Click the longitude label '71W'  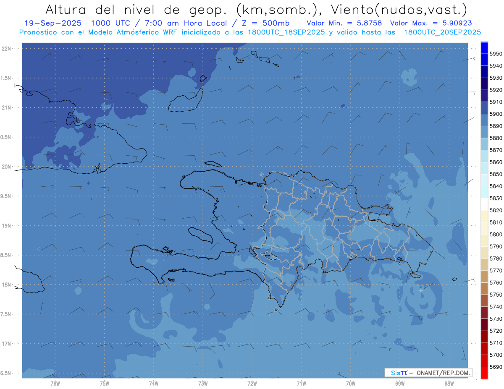pyautogui.click(x=301, y=383)
